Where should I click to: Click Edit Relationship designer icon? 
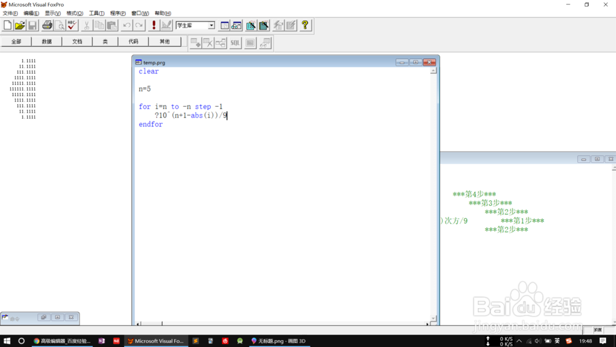click(221, 43)
